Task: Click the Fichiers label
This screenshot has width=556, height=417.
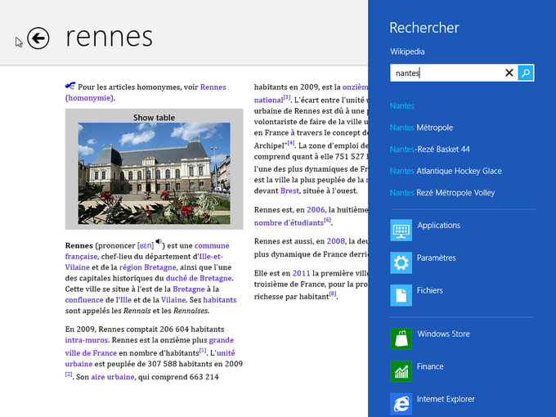Action: [x=430, y=290]
